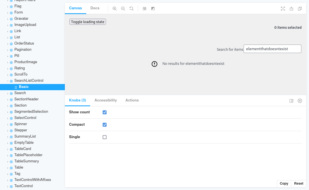
Task: Expand the Table component in sidebar
Action: 8,167
